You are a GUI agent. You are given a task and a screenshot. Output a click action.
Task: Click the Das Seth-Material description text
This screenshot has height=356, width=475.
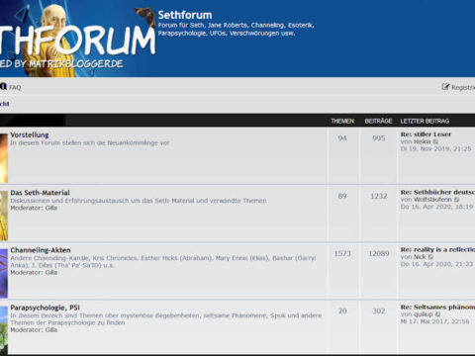(139, 201)
